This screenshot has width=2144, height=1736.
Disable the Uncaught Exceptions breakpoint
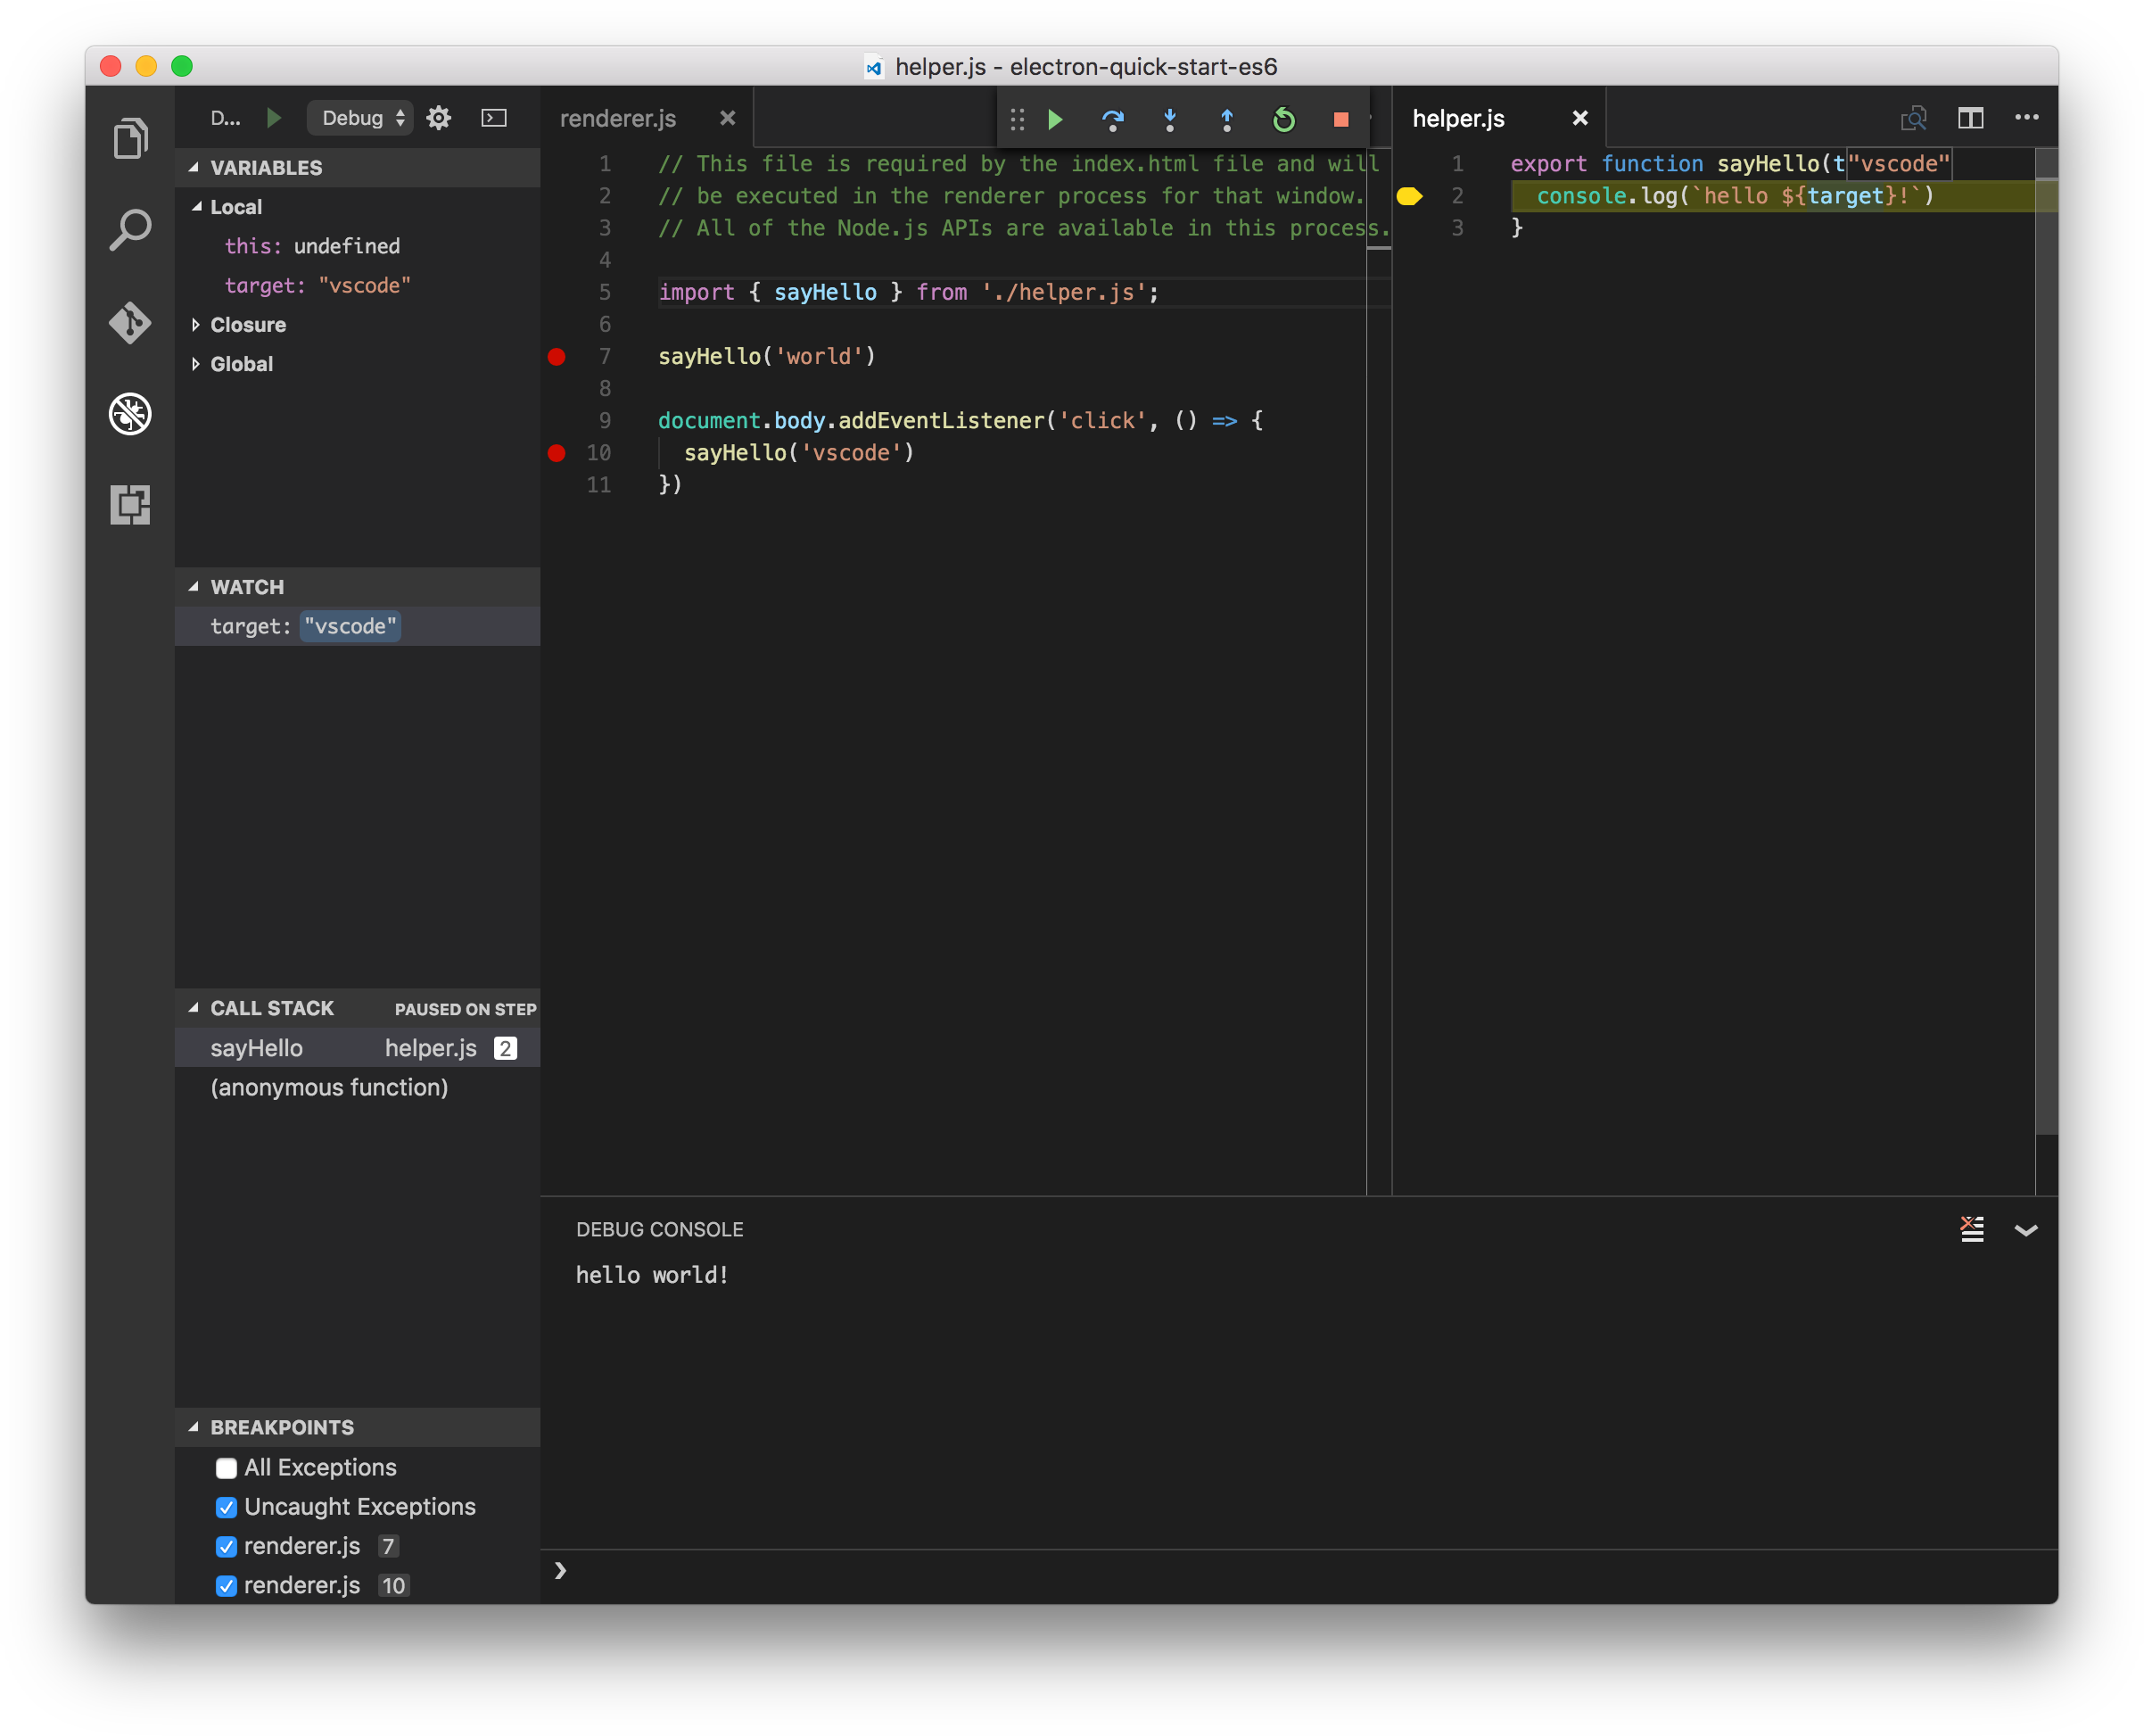pos(226,1507)
